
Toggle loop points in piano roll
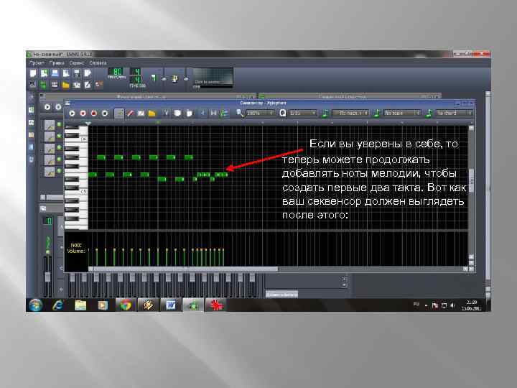(x=214, y=114)
